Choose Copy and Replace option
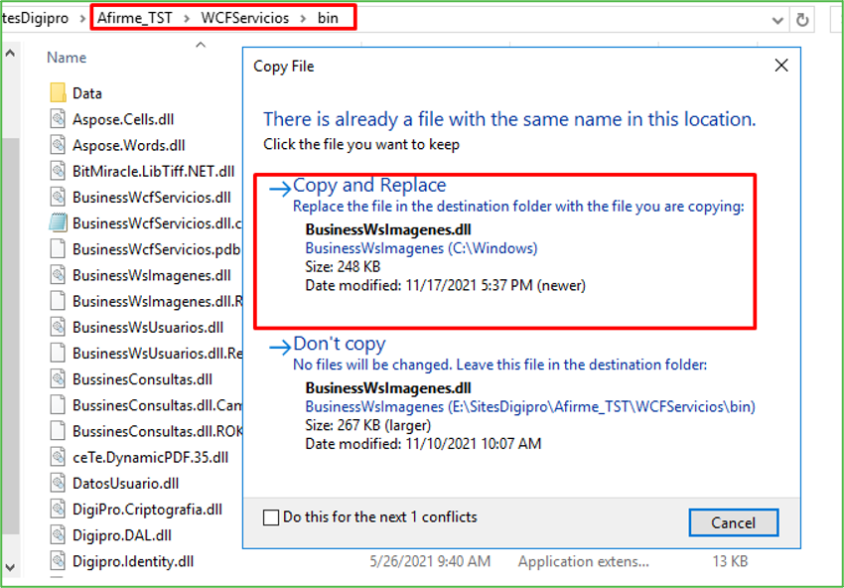This screenshot has width=844, height=588. [369, 186]
